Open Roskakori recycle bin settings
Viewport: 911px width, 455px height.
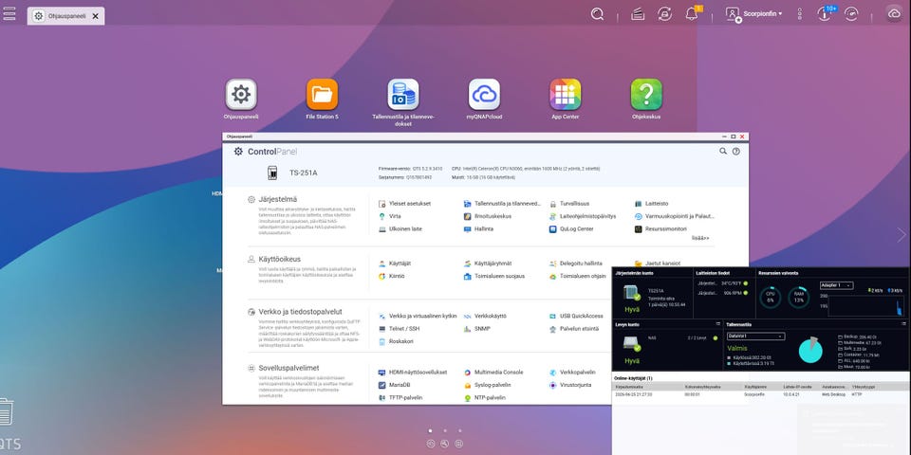[x=396, y=341]
